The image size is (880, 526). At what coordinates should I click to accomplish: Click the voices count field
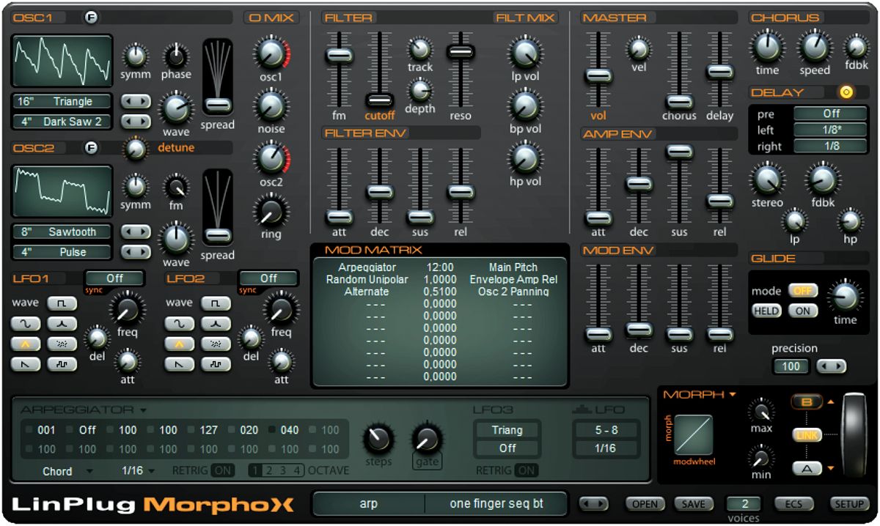point(744,503)
